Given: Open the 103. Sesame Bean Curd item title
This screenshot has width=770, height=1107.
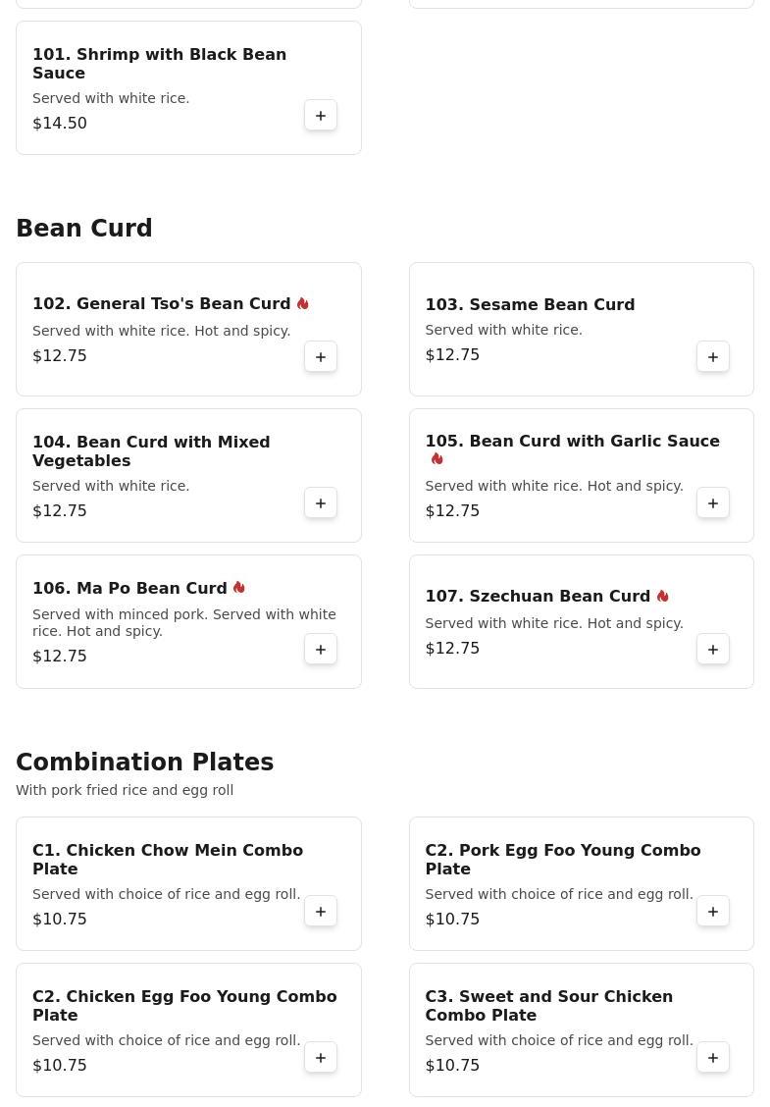Looking at the screenshot, I should click(530, 305).
